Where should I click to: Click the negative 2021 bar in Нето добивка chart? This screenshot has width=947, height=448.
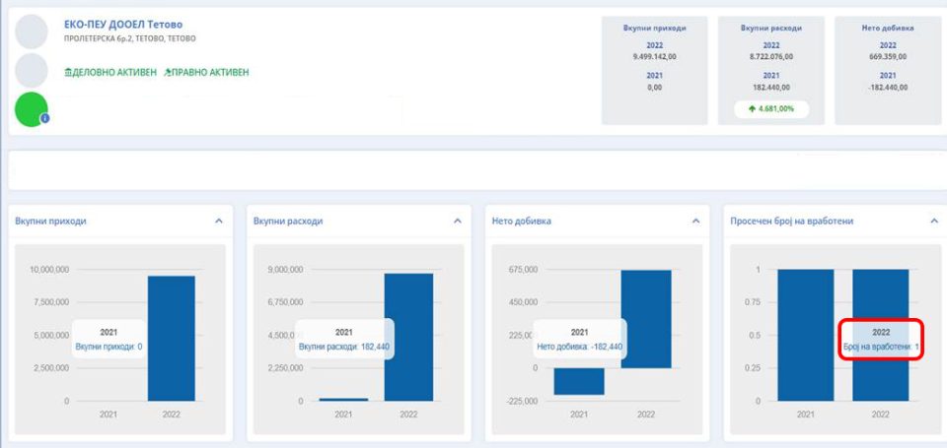(578, 381)
